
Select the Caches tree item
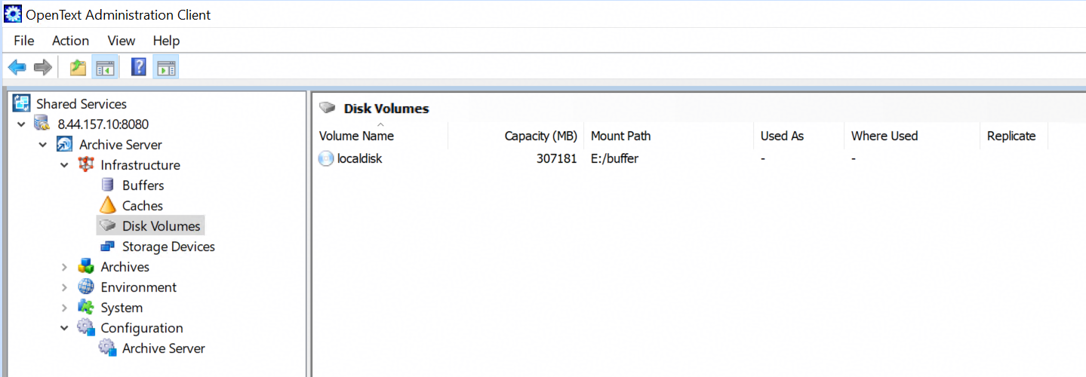[143, 206]
